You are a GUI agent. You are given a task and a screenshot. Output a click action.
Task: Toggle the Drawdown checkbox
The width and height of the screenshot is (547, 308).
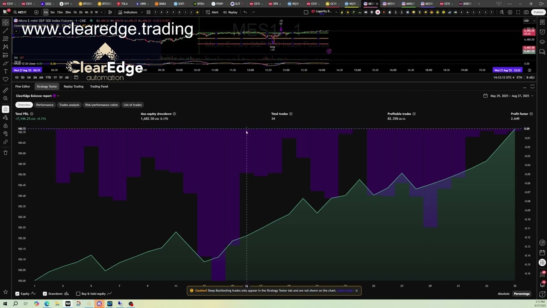45,294
